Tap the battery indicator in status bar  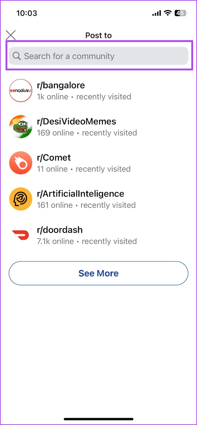pyautogui.click(x=180, y=13)
